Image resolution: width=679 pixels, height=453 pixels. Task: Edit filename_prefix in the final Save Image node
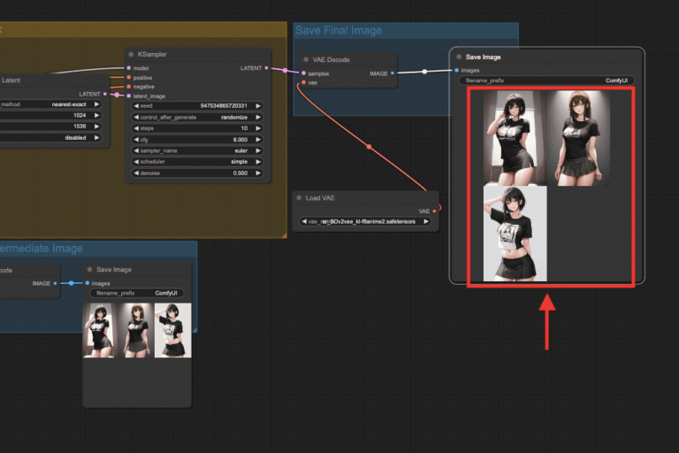pyautogui.click(x=545, y=81)
